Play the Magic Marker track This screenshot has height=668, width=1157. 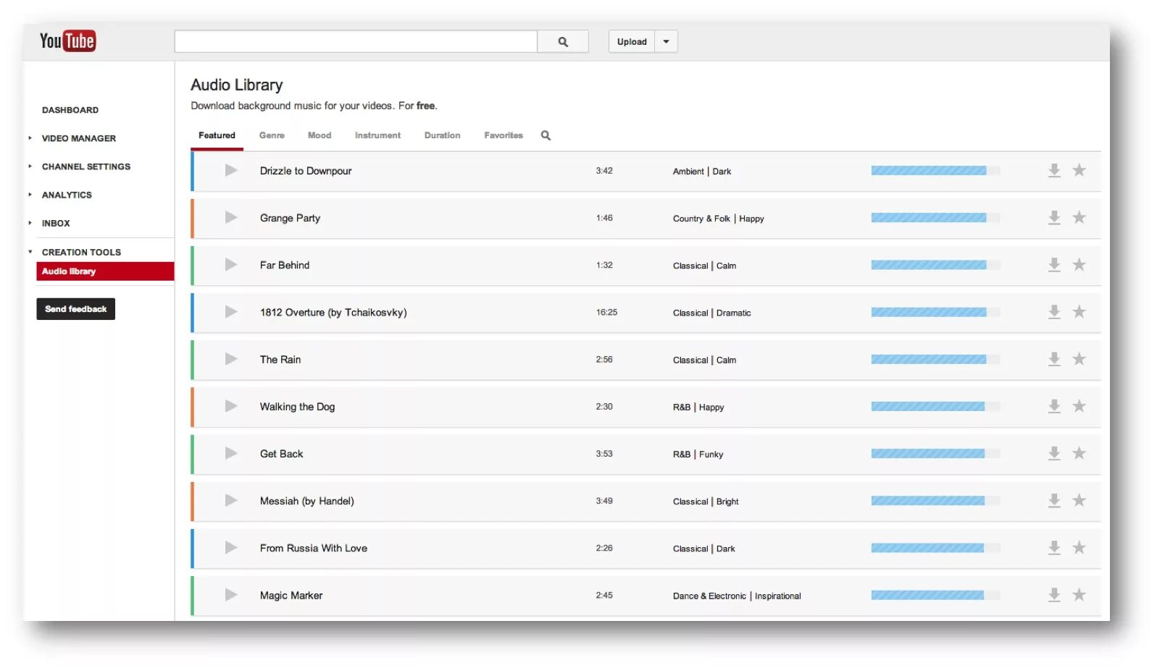[x=231, y=595]
